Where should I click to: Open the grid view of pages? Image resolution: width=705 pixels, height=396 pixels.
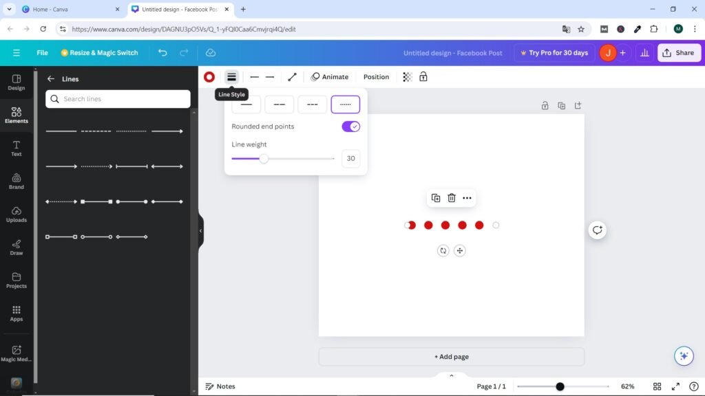[657, 386]
